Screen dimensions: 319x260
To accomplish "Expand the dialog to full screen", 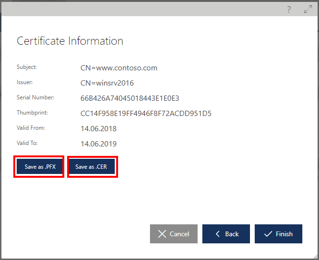I will coord(308,10).
